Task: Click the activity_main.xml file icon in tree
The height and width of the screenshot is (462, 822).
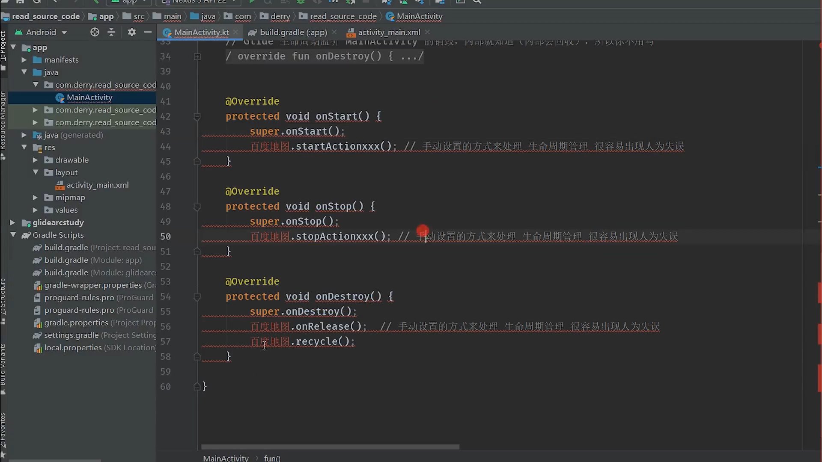Action: [60, 185]
